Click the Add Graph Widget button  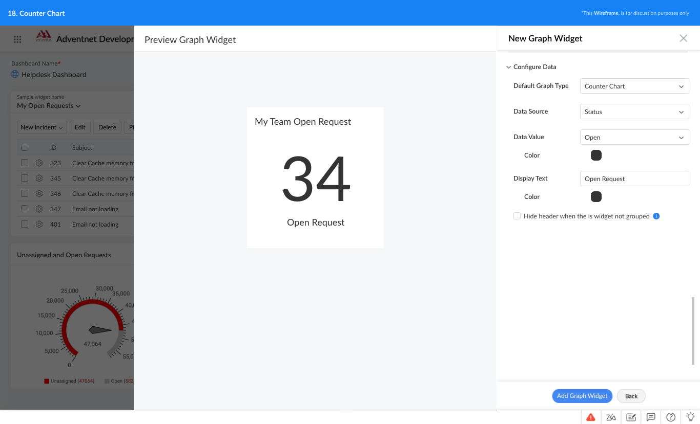tap(582, 396)
